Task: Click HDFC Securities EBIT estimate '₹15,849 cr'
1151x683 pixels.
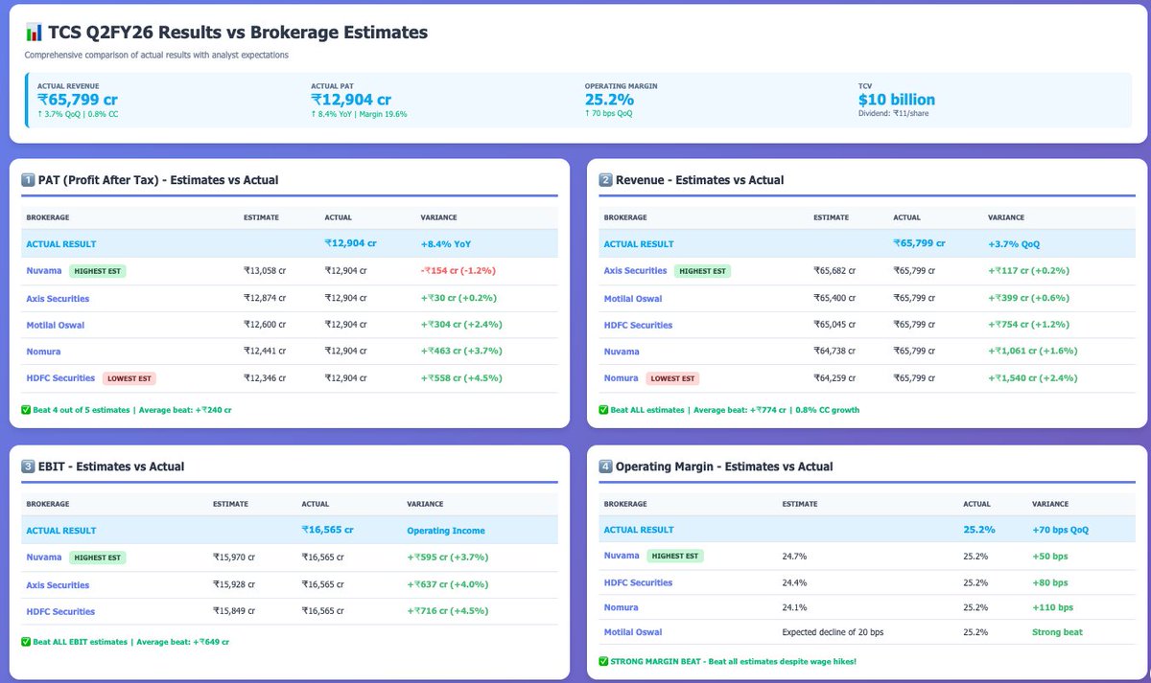Action: pyautogui.click(x=234, y=611)
